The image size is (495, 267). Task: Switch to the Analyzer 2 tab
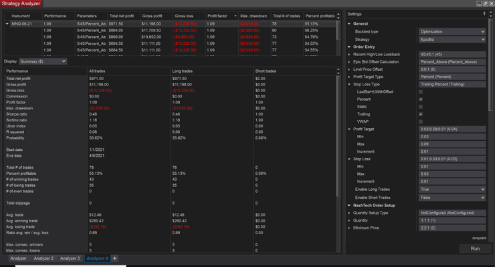(x=43, y=258)
